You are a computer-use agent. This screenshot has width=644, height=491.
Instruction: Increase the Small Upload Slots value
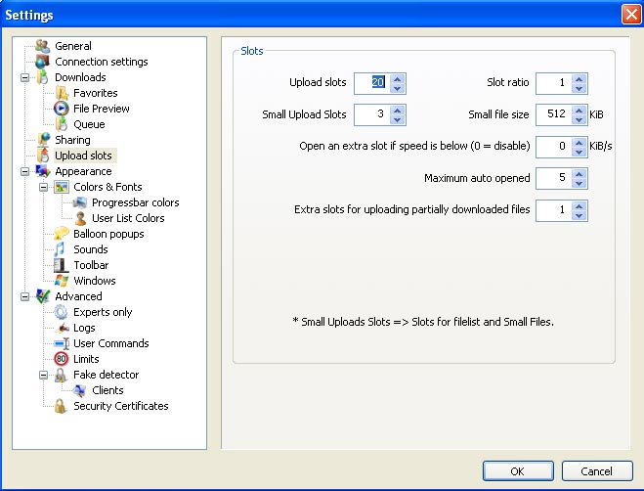[397, 111]
